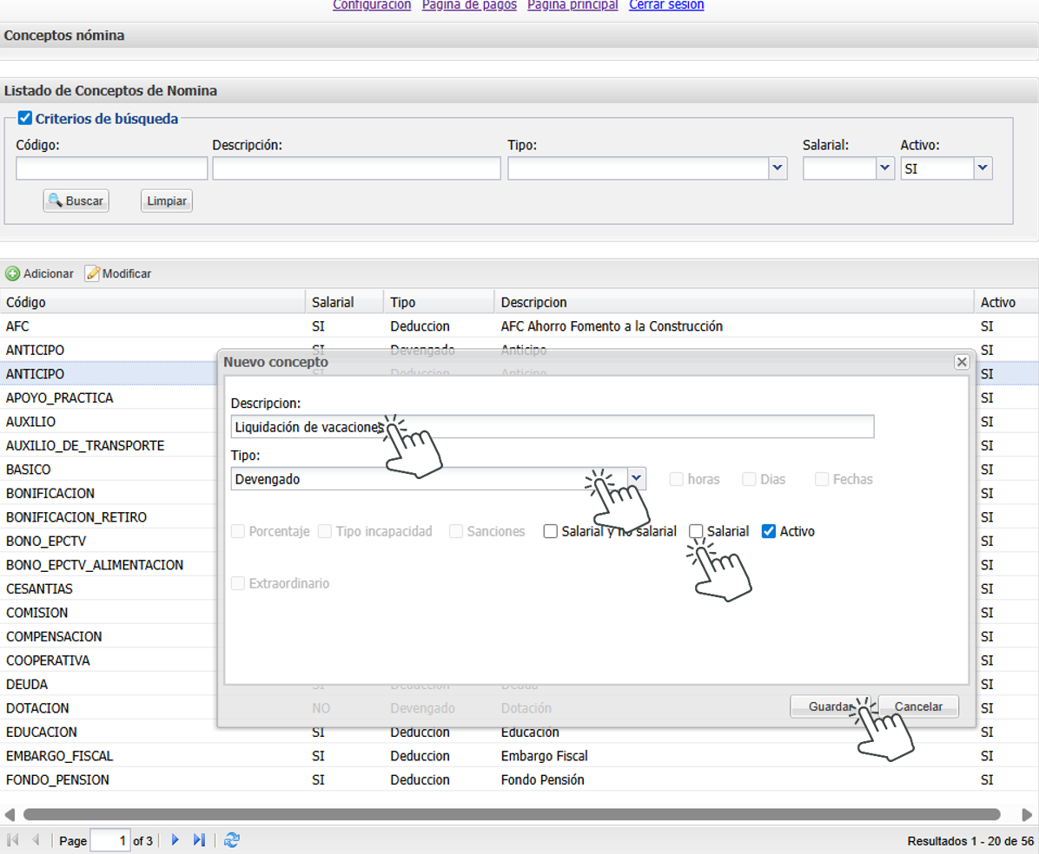This screenshot has width=1039, height=854.
Task: Click the Guardar button
Action: click(830, 706)
